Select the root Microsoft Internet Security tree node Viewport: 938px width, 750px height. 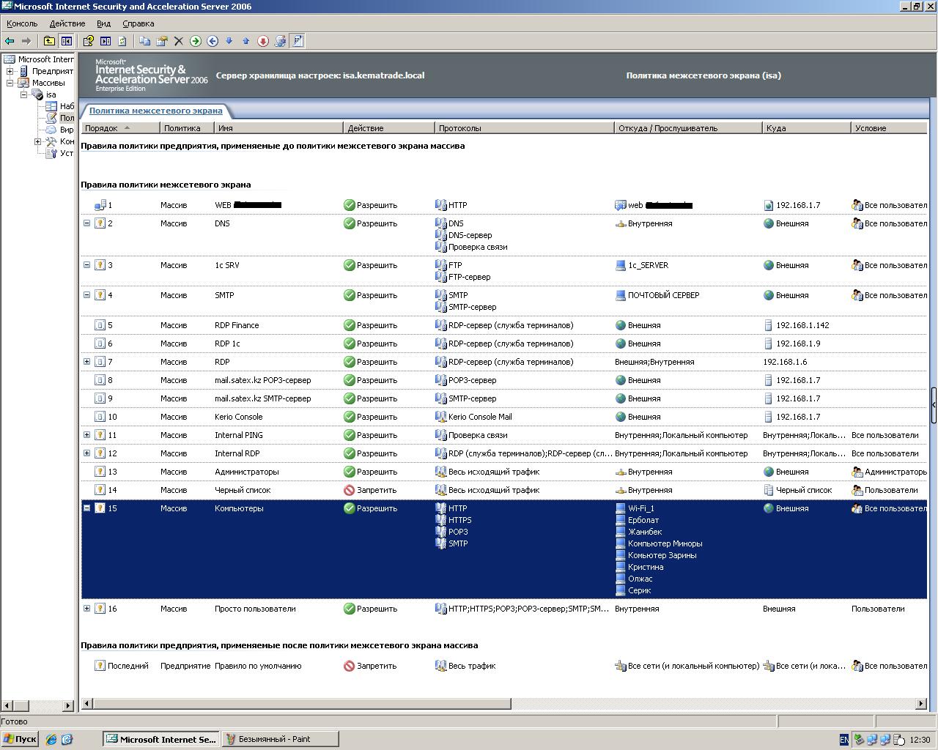point(45,59)
